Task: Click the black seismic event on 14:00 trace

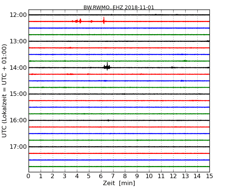Action: coord(107,66)
